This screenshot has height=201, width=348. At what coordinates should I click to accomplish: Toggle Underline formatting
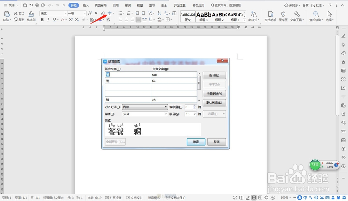point(54,19)
